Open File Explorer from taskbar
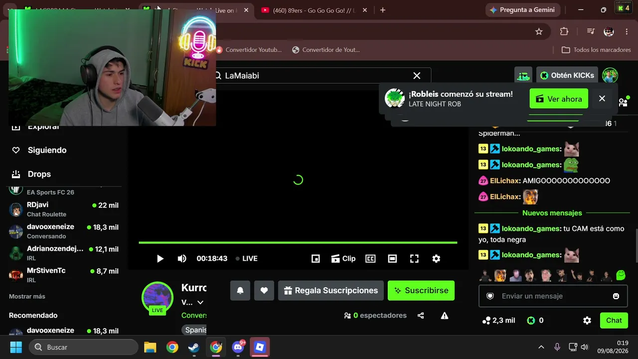Image resolution: width=638 pixels, height=359 pixels. [x=150, y=347]
